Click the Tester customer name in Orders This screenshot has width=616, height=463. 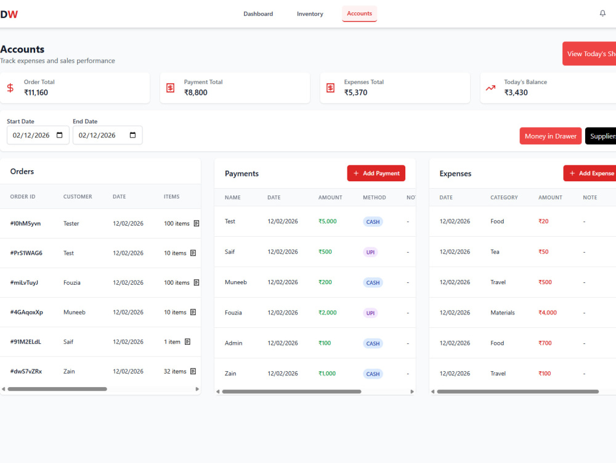click(x=71, y=223)
